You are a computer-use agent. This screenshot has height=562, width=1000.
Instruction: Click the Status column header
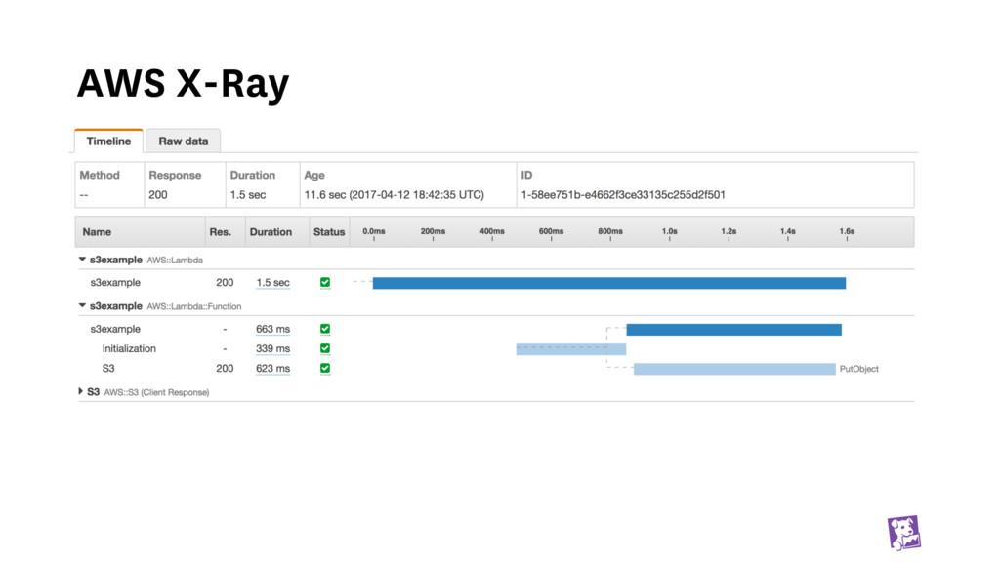coord(329,232)
